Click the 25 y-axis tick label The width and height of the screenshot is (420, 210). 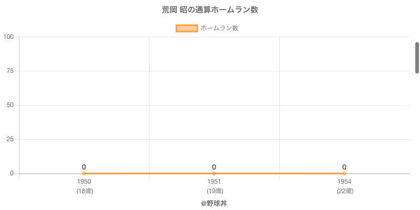(x=10, y=139)
